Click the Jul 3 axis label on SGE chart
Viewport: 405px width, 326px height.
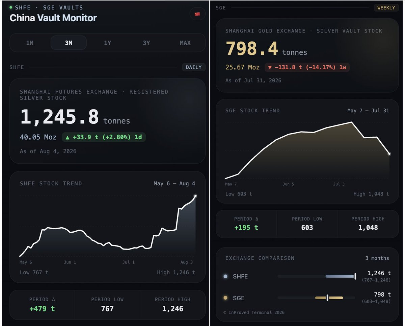(339, 184)
